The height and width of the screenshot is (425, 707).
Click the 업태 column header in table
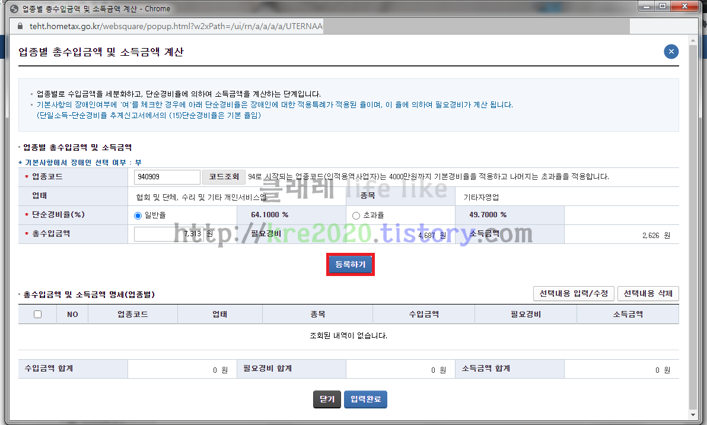220,315
